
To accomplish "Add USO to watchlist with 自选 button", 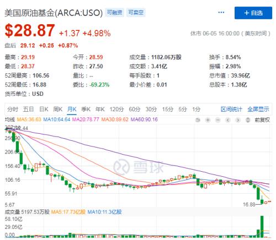I will [253, 13].
